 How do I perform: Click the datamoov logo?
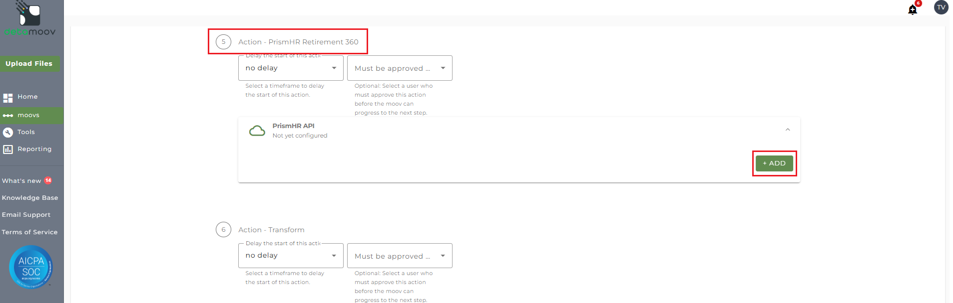coord(30,18)
